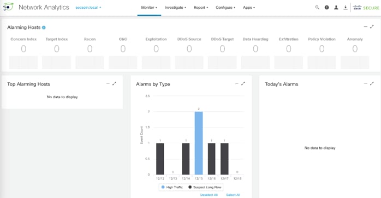
Task: Open the help question mark icon
Action: 326,7
